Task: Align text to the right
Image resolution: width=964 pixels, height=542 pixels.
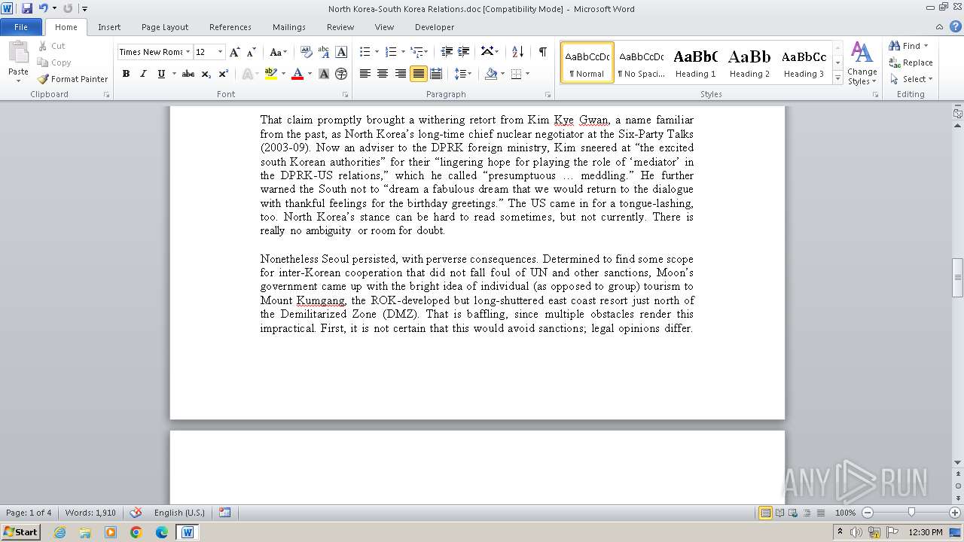Action: pyautogui.click(x=401, y=74)
